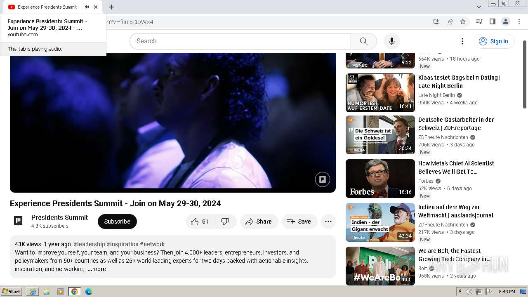Image resolution: width=528 pixels, height=297 pixels.
Task: Open Windows Start menu
Action: pyautogui.click(x=12, y=292)
